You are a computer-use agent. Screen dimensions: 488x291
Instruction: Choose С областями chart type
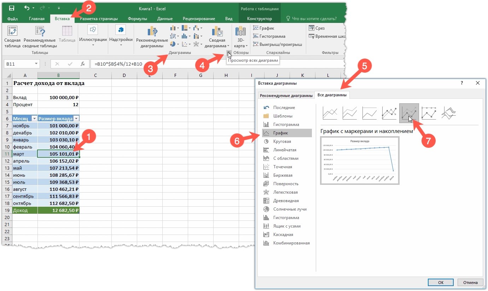point(287,158)
